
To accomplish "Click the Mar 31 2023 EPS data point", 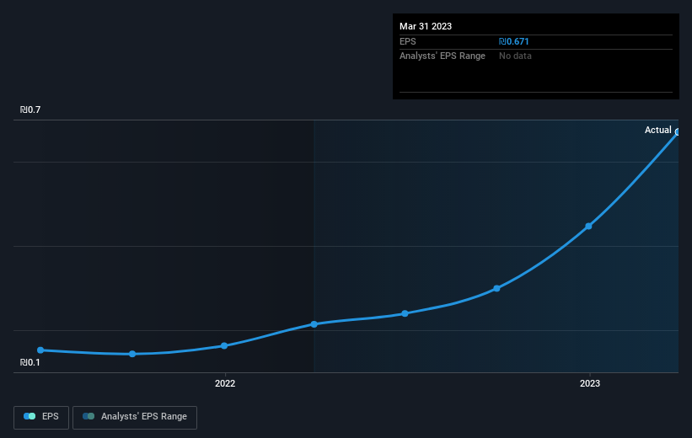I will (x=677, y=132).
